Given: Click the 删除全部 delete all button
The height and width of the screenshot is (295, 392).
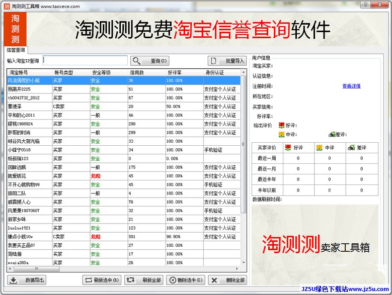Looking at the screenshot, I should pyautogui.click(x=227, y=280).
